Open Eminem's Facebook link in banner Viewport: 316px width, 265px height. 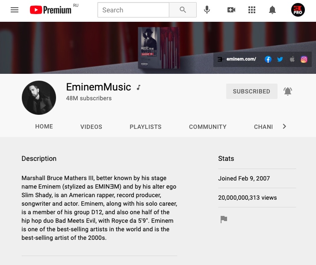coord(268,59)
